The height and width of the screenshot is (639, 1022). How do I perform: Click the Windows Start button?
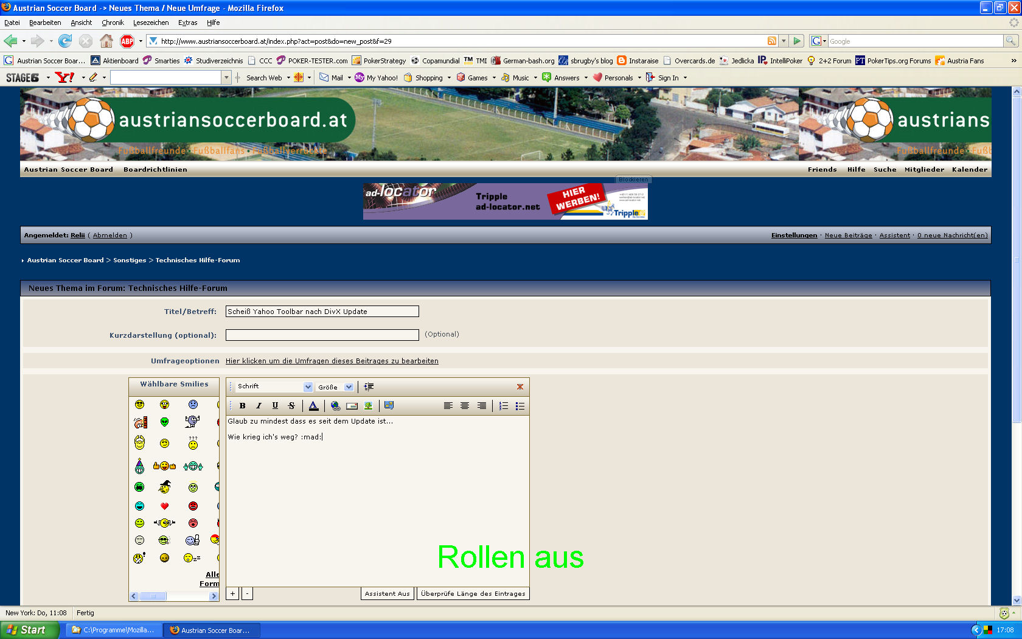[x=29, y=630]
